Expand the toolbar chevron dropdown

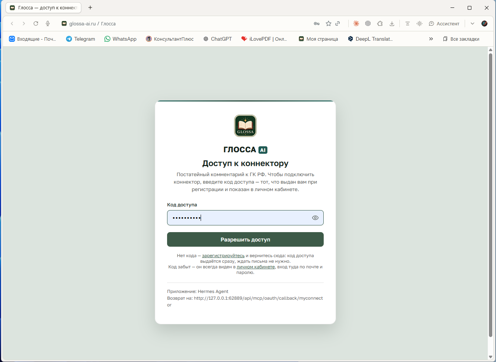[x=473, y=24]
